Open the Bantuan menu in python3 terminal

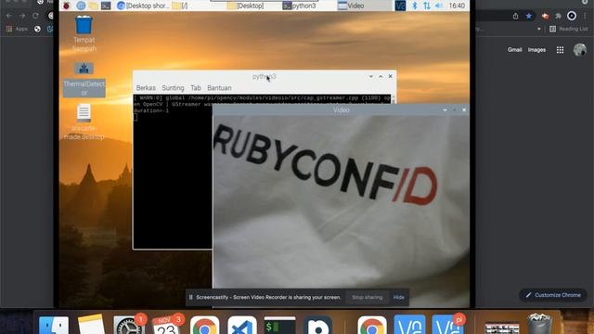[219, 88]
